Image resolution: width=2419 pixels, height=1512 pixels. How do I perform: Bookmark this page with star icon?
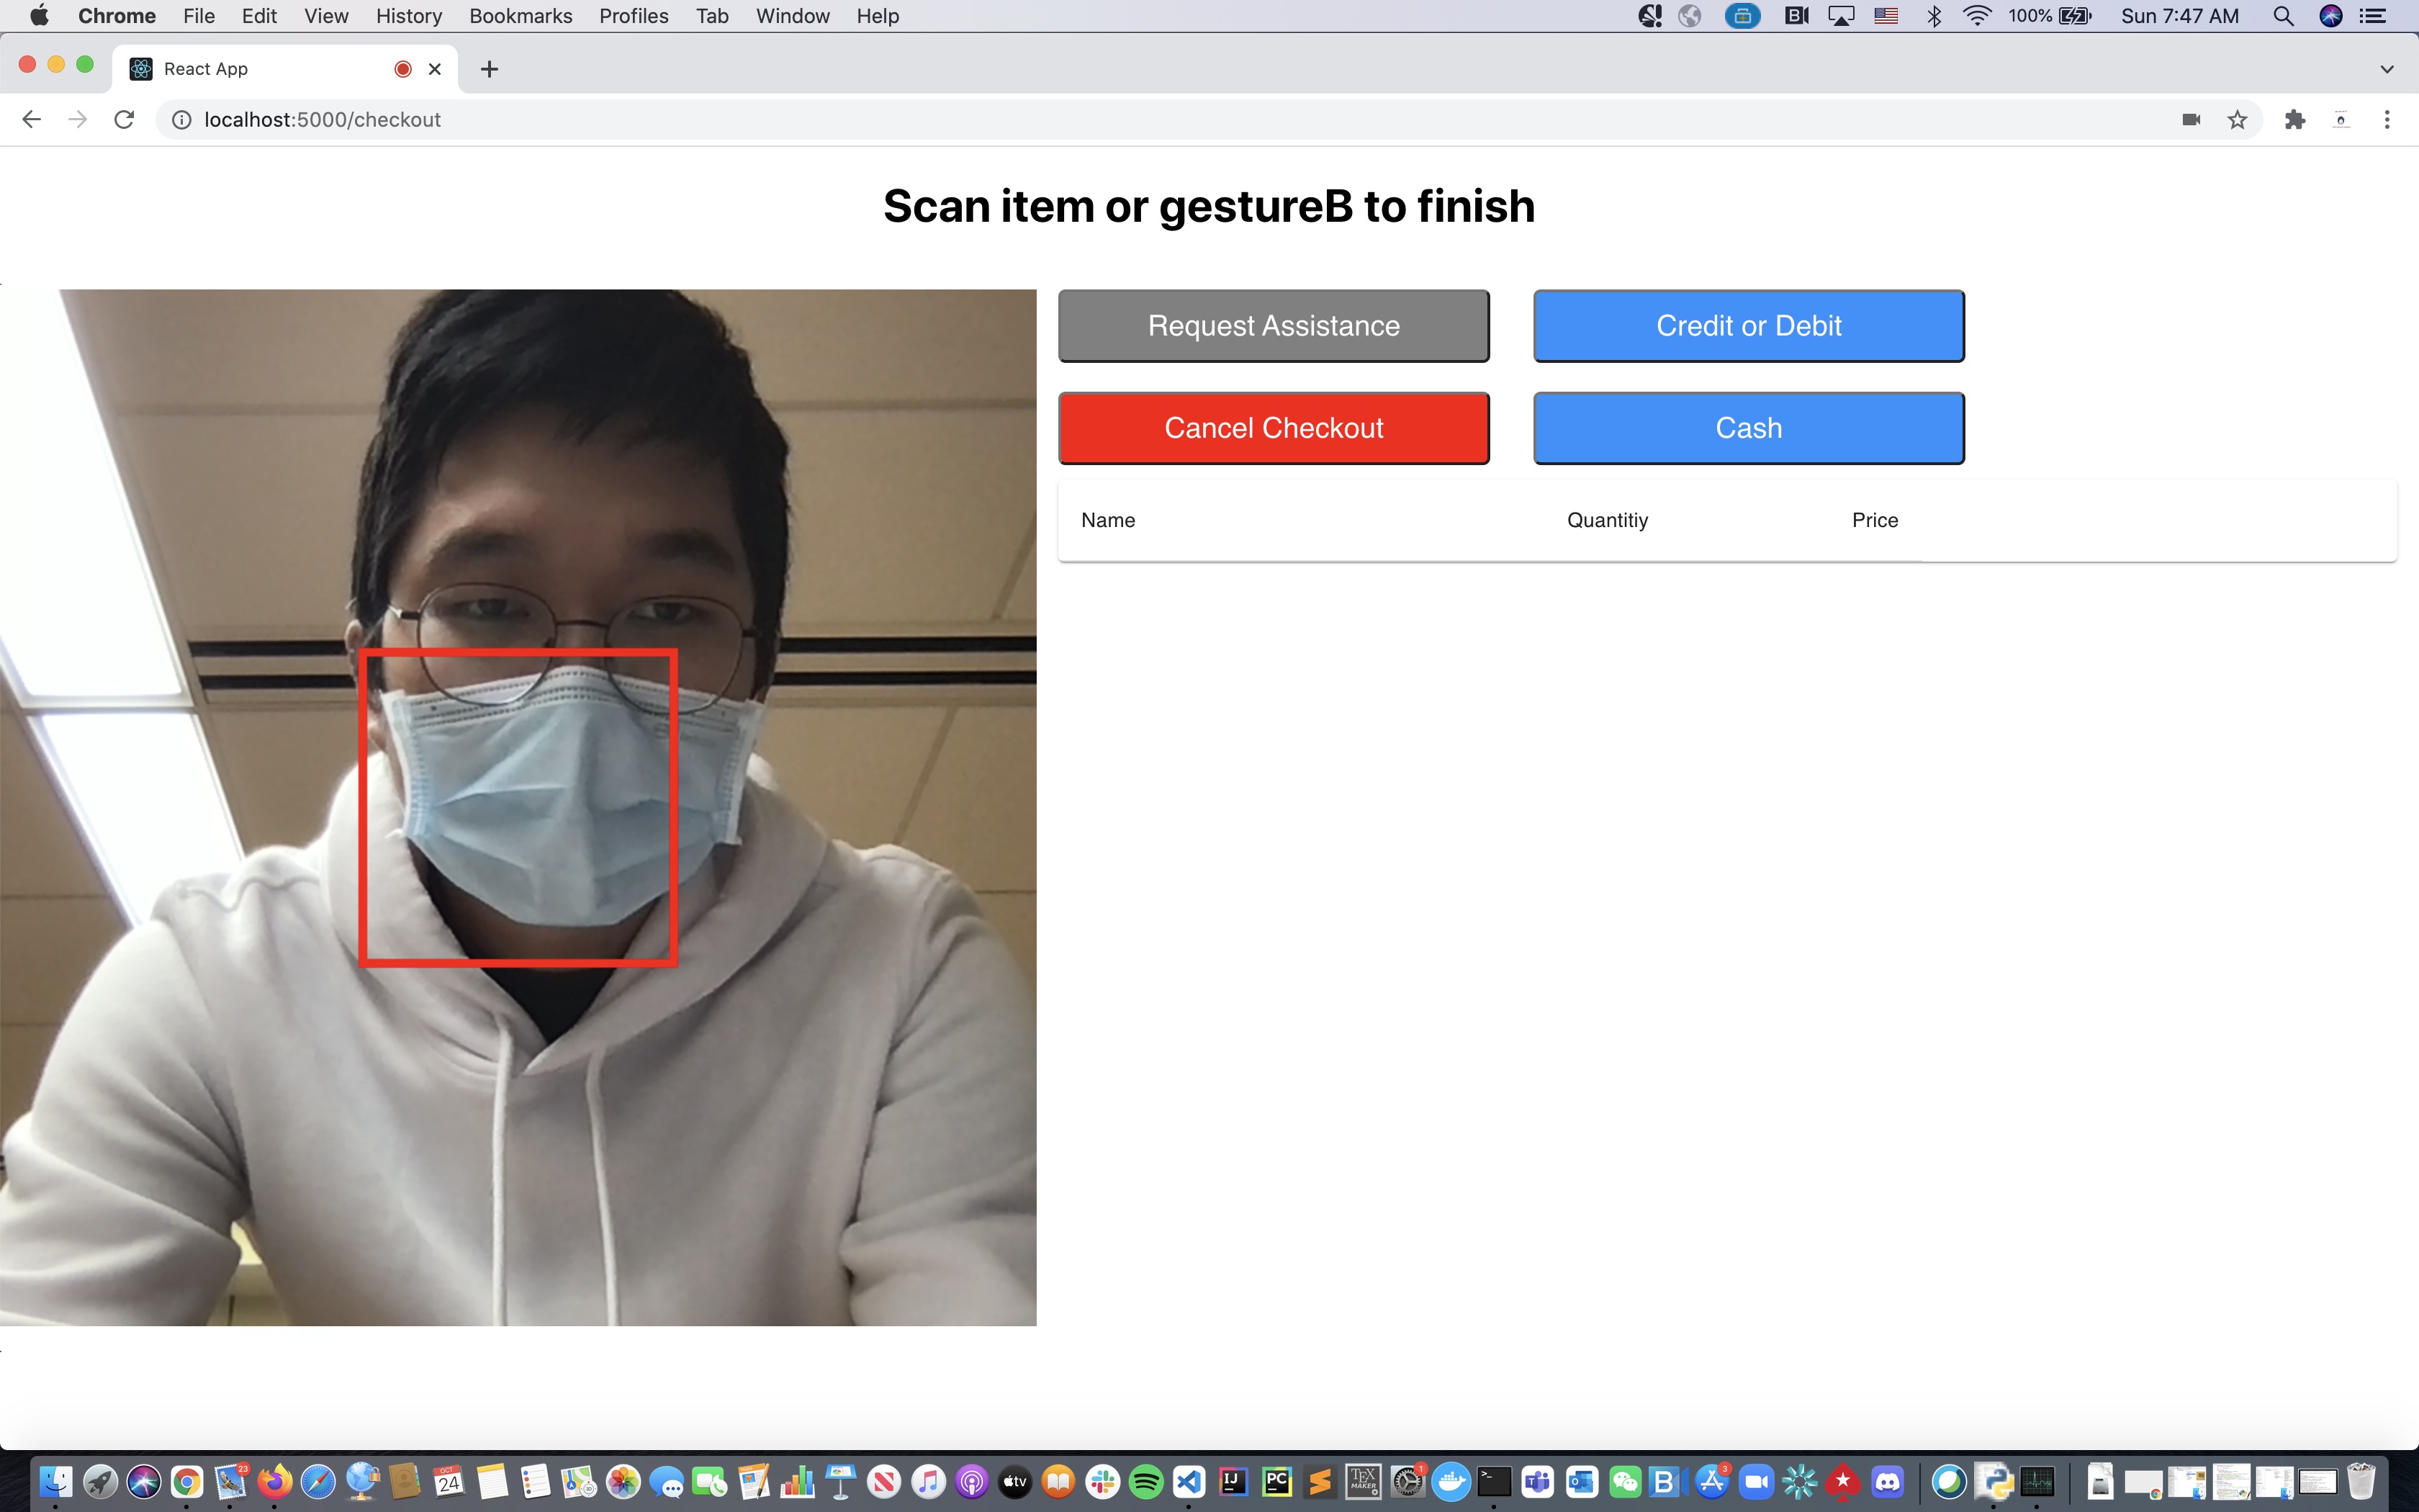point(2237,120)
